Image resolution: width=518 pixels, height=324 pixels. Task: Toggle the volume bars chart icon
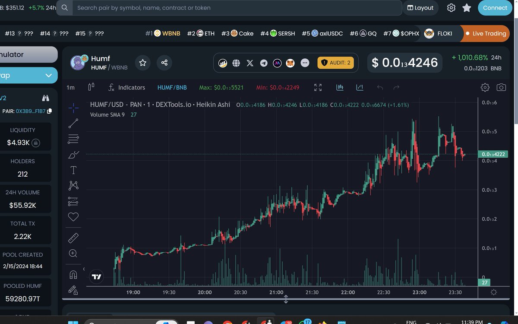point(360,87)
